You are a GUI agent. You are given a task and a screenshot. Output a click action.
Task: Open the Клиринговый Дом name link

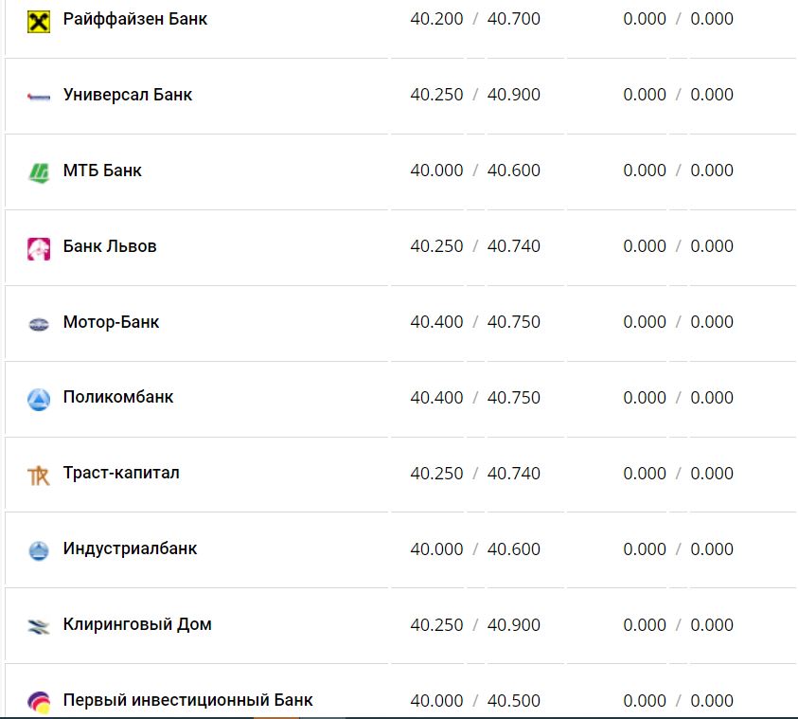point(137,625)
